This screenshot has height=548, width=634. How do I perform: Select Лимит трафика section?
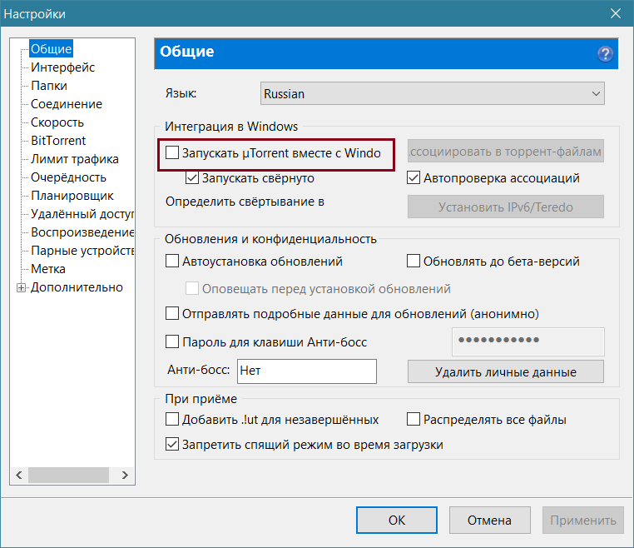coord(75,159)
